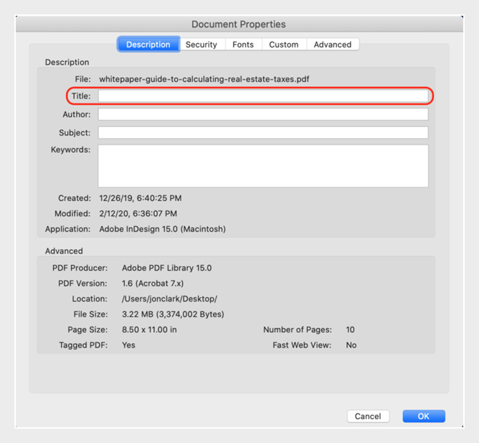Place cursor in the Keywords text area
Screen dimensions: 479x443
262,166
